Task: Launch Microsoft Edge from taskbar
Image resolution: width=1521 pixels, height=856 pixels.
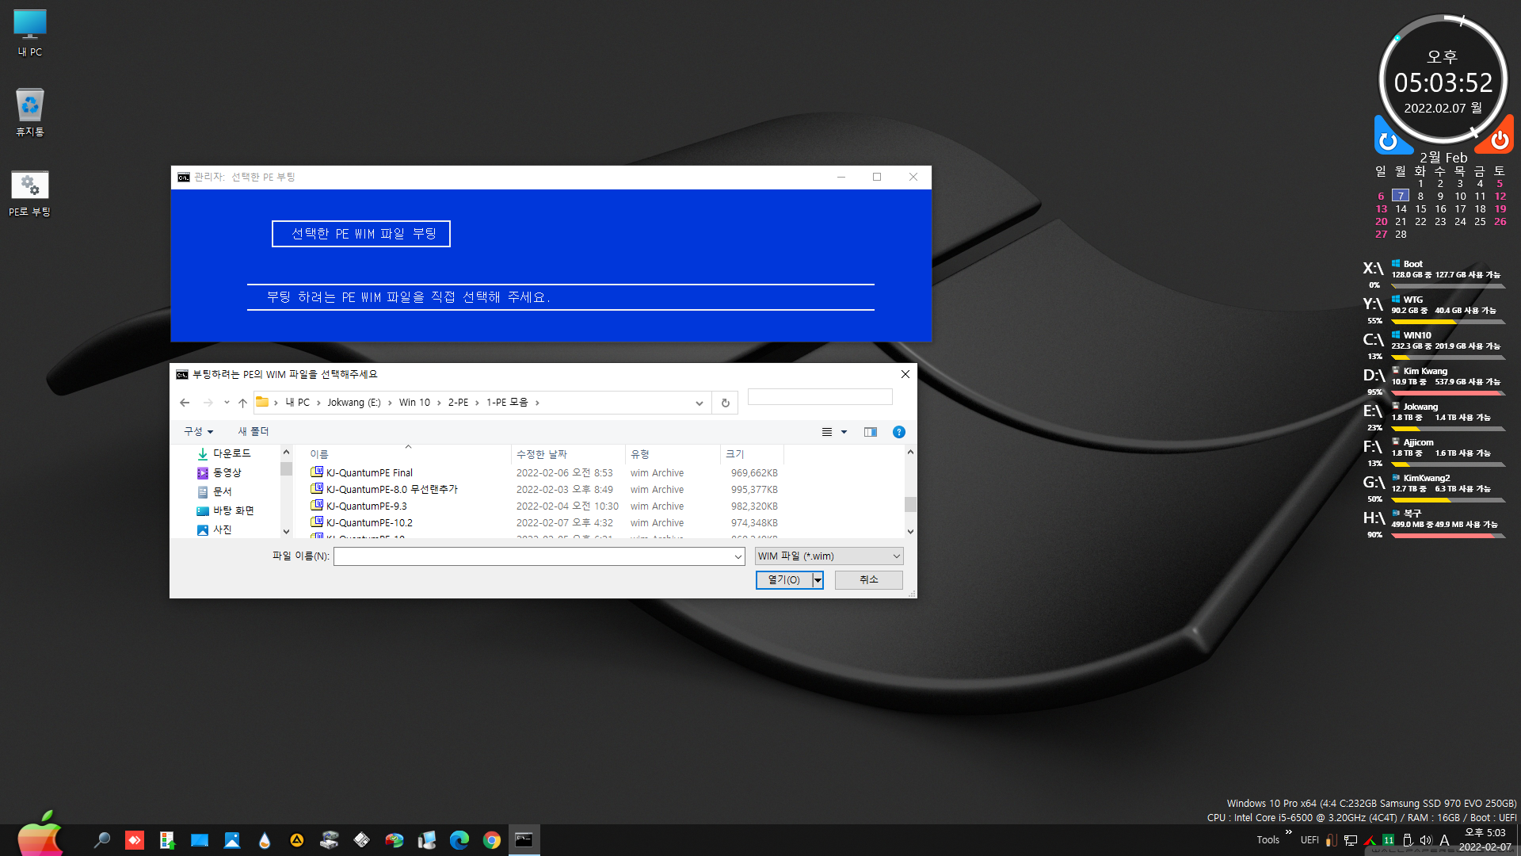Action: pos(459,840)
